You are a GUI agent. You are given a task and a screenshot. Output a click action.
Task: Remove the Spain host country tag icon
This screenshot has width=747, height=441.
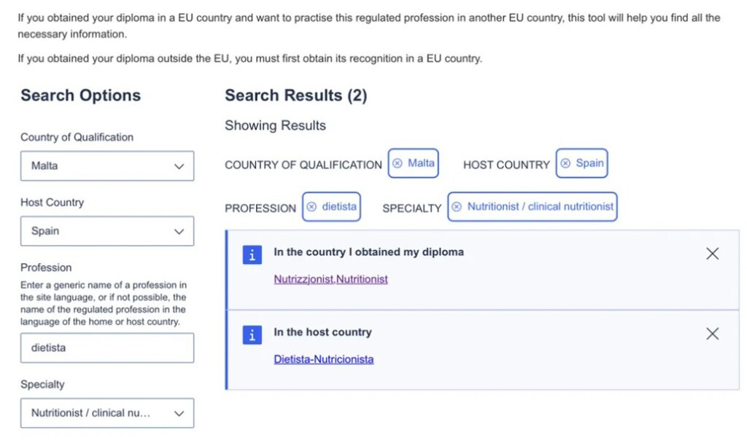click(565, 163)
